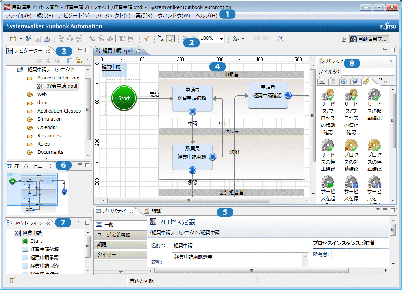Click the Save toolbar icon

point(37,39)
